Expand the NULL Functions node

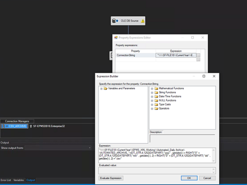152,101
